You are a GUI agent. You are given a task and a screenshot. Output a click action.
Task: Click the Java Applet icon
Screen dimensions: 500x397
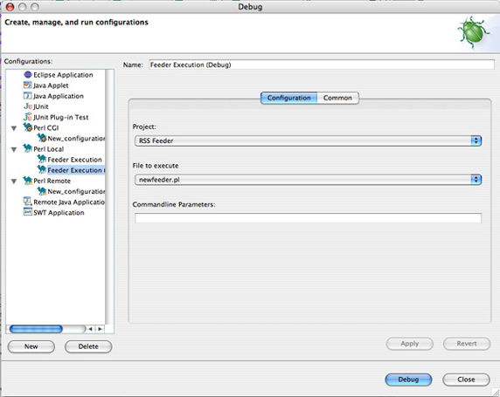point(28,86)
